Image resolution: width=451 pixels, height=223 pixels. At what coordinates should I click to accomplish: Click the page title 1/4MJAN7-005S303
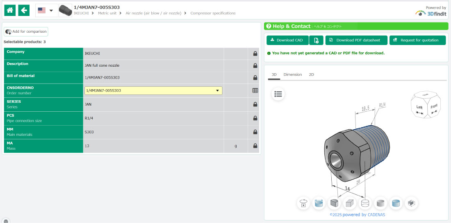pos(97,7)
